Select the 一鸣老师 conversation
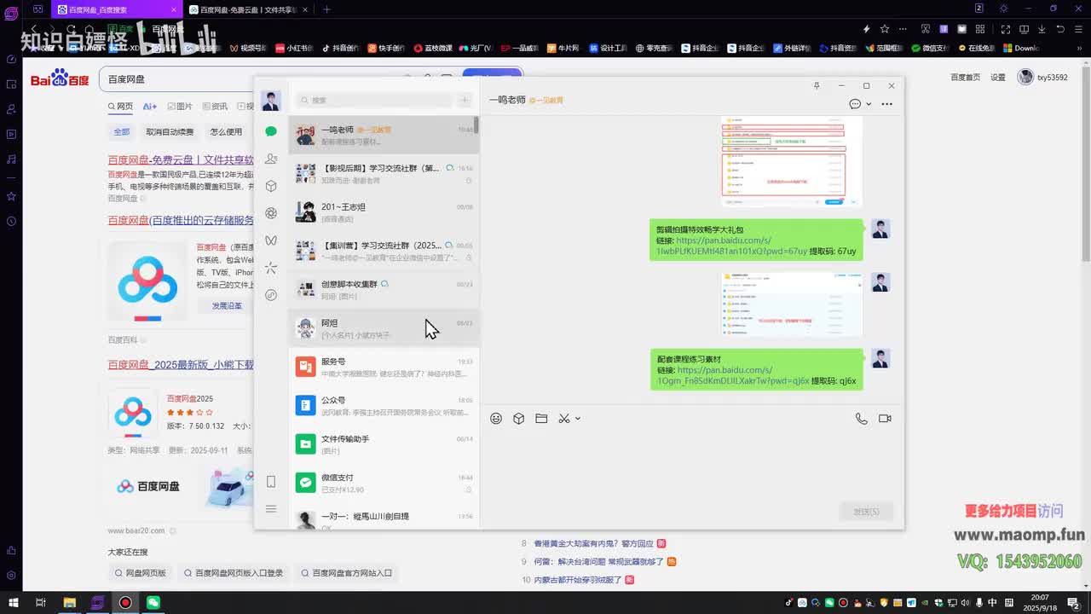 (384, 135)
